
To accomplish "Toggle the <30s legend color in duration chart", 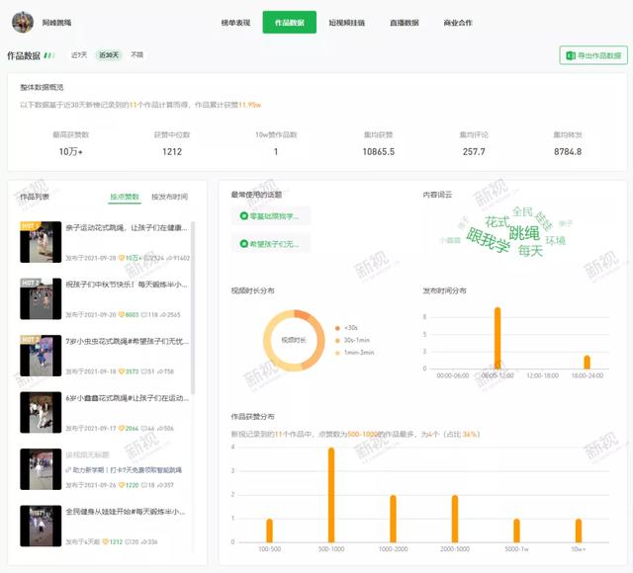I will coord(337,327).
